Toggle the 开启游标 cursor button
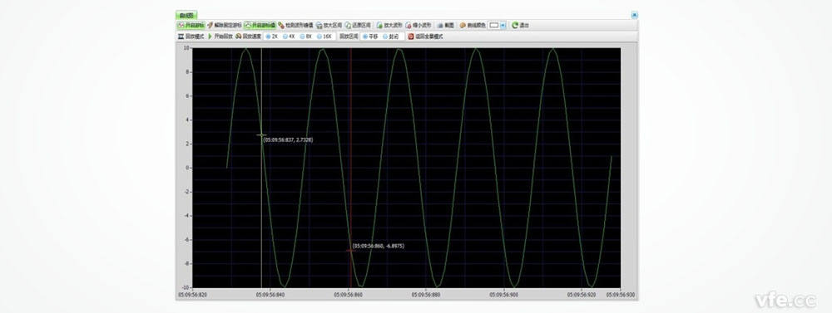This screenshot has width=832, height=313. [191, 25]
